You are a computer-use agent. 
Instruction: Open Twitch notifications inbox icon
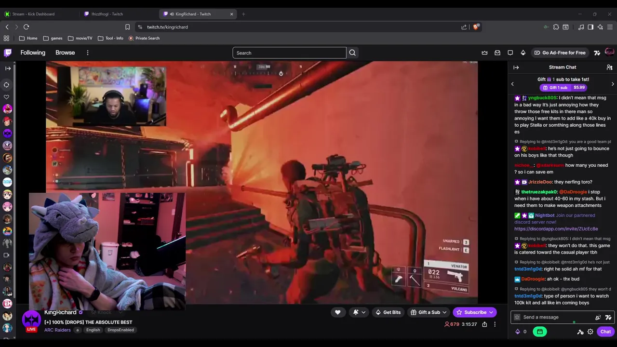click(x=497, y=53)
